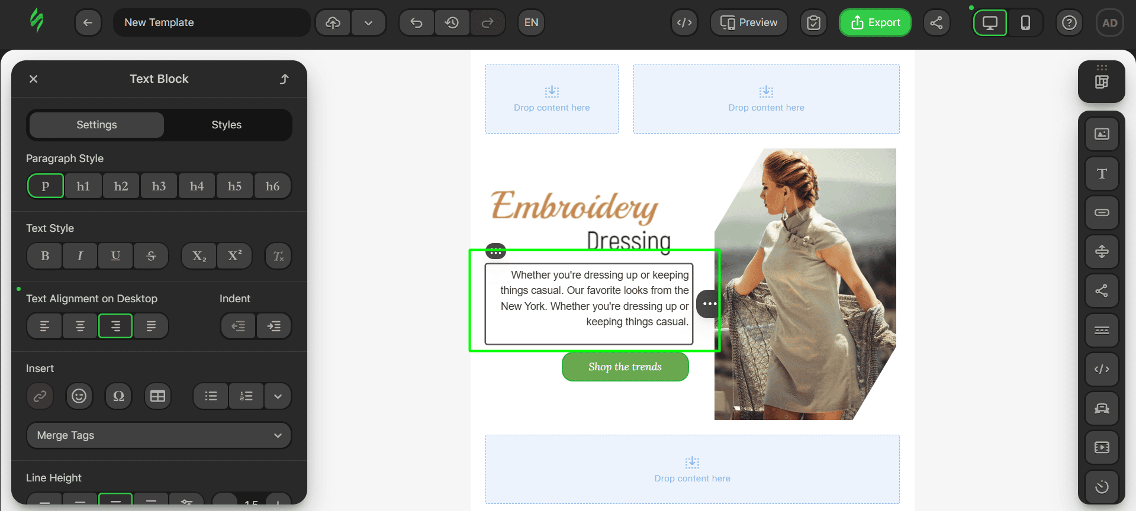Select h2 paragraph style
Viewport: 1136px width, 511px height.
[121, 186]
